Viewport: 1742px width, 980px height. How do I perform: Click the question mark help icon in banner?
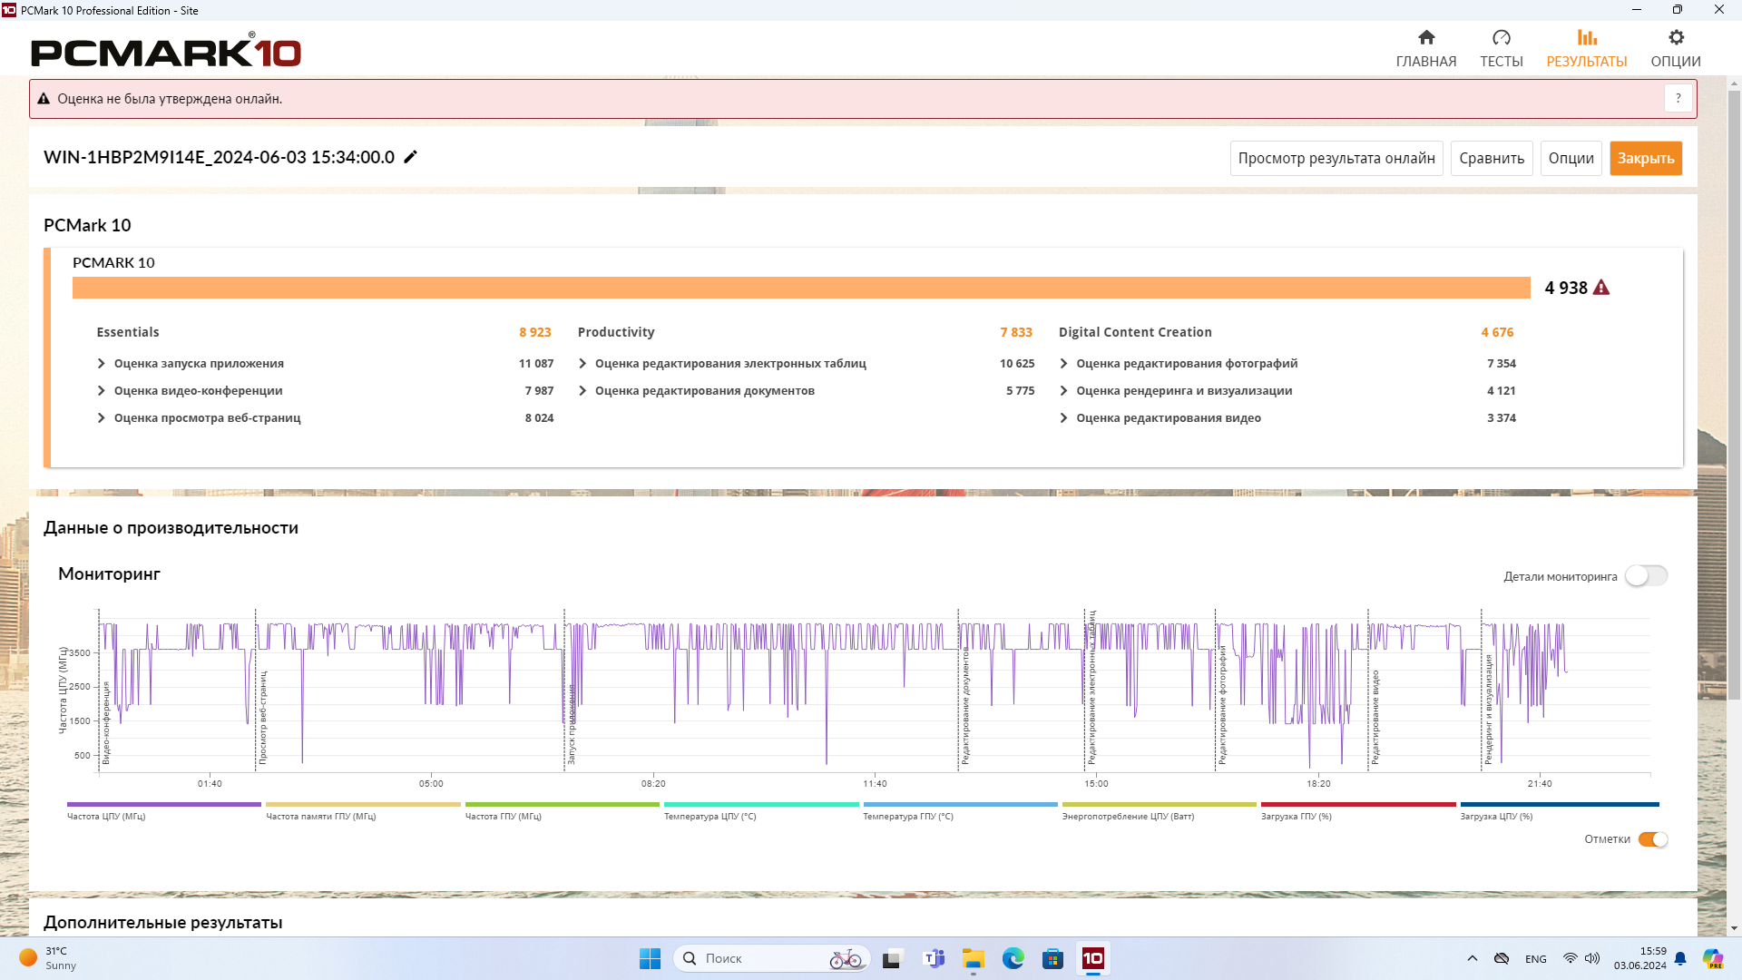coord(1678,99)
